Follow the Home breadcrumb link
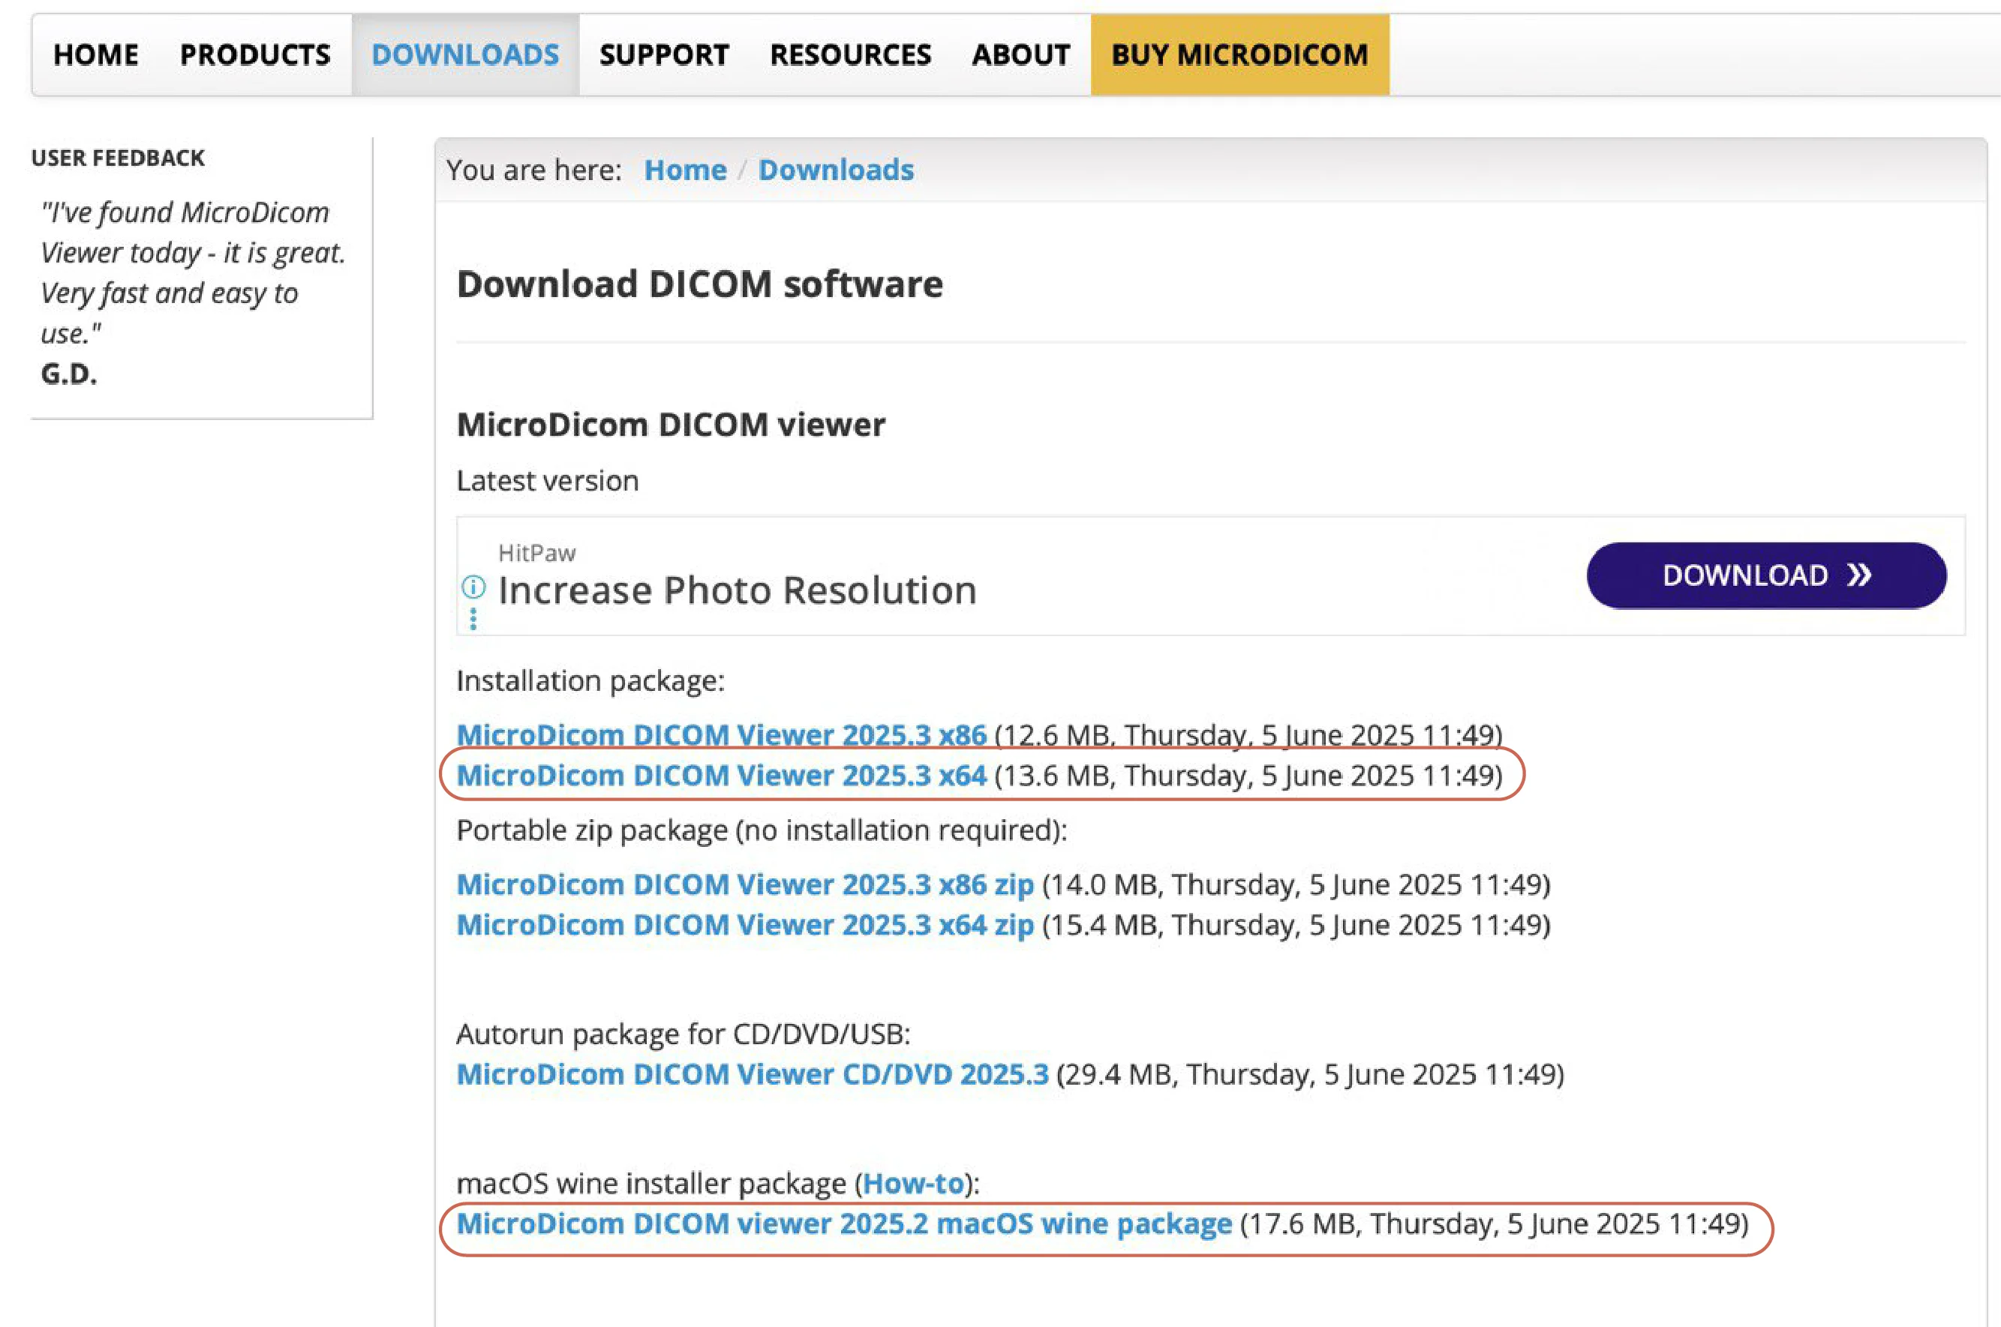Image resolution: width=2001 pixels, height=1327 pixels. tap(685, 170)
